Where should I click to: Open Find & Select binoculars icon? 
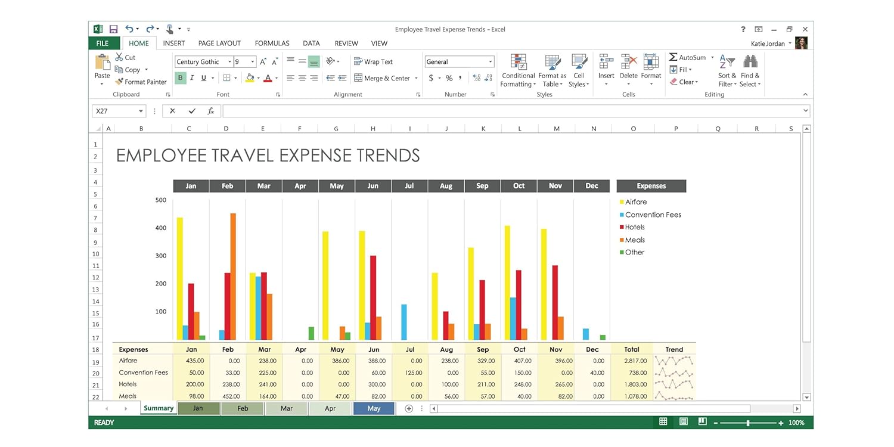[x=750, y=62]
